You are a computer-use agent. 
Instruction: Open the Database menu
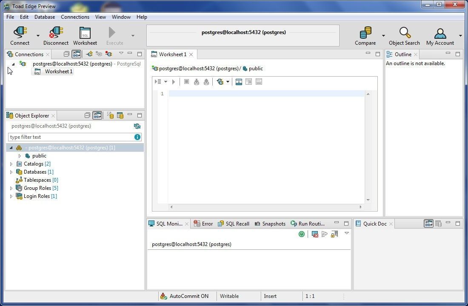[x=45, y=17]
